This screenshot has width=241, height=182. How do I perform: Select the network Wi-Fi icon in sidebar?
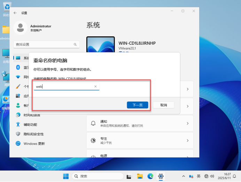(x=18, y=77)
